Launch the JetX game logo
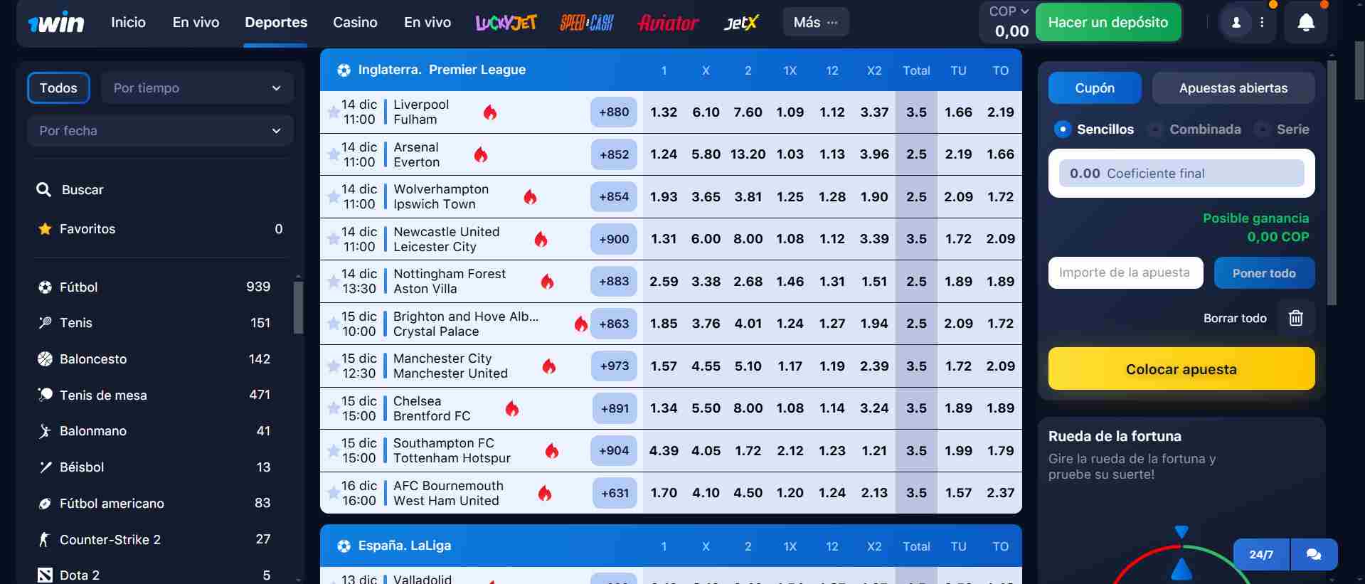 741,23
